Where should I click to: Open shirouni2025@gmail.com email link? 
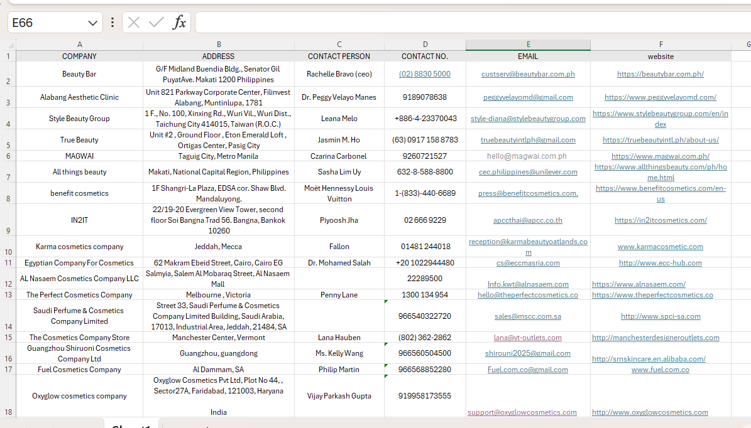click(528, 353)
